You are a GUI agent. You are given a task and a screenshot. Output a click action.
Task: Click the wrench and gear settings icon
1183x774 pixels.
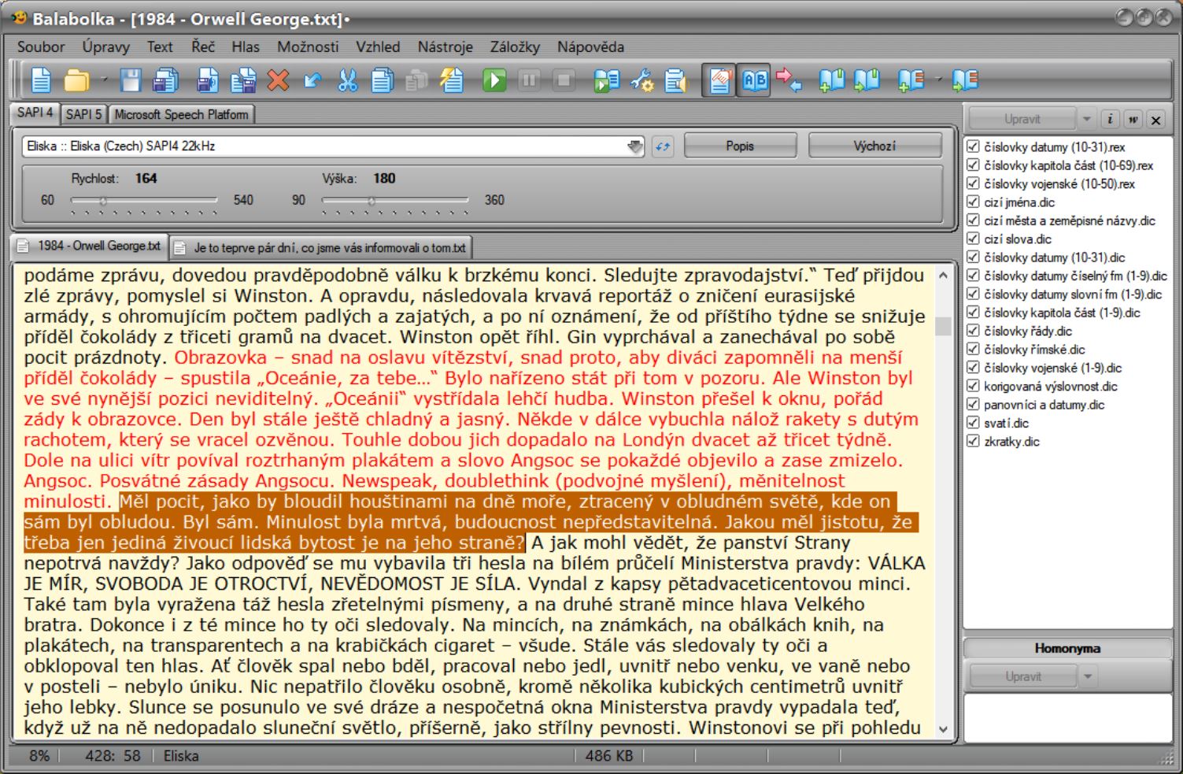[x=641, y=80]
